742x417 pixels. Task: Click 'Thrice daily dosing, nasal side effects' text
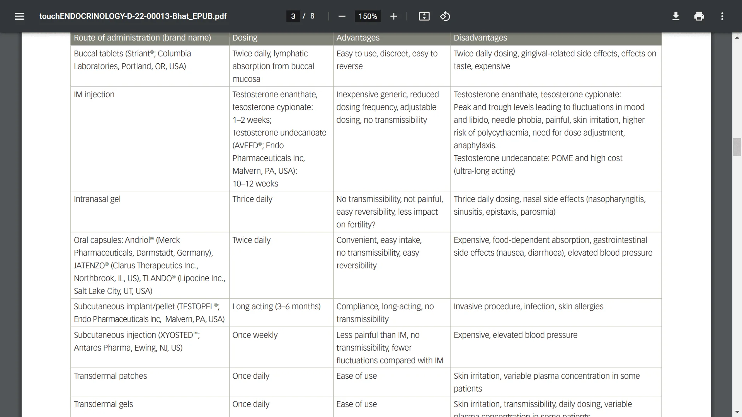pyautogui.click(x=519, y=199)
